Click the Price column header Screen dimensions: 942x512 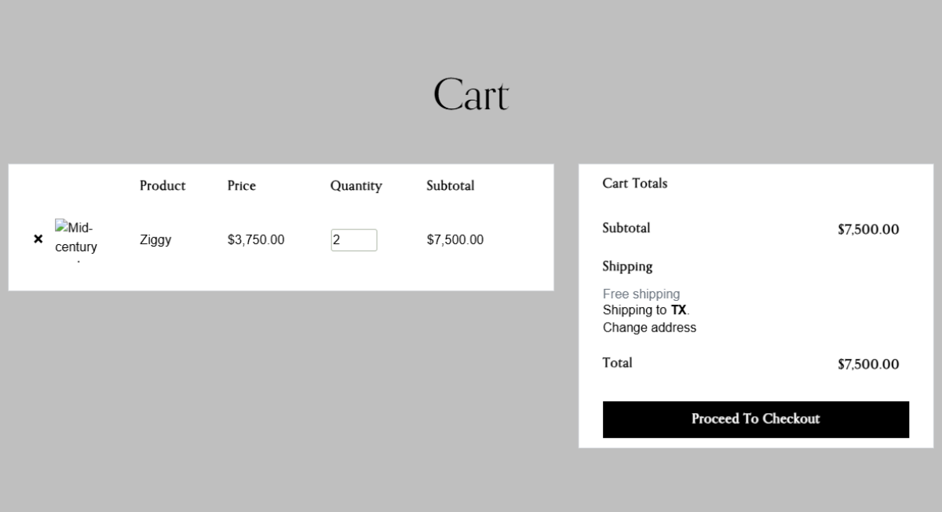[241, 186]
